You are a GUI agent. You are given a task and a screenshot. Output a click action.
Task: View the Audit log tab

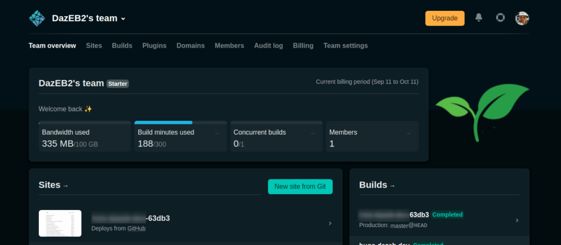[268, 46]
